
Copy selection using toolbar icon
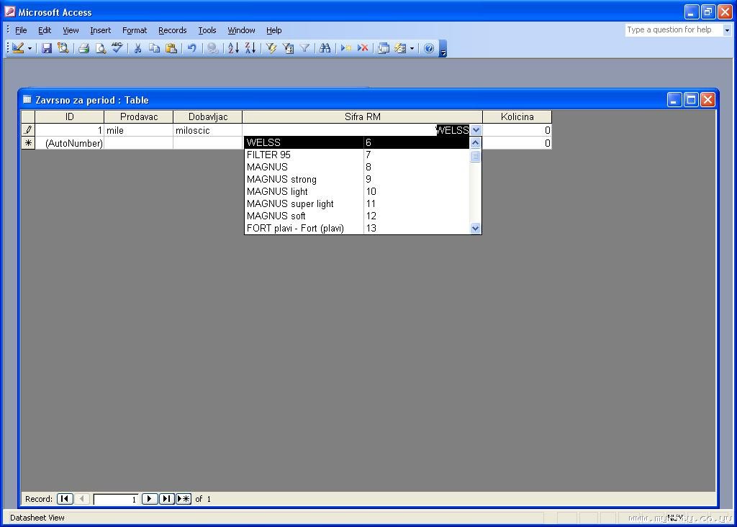point(154,48)
